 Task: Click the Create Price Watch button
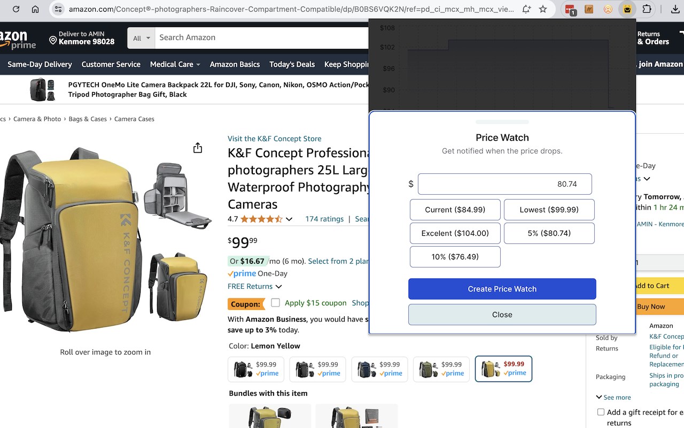click(x=502, y=289)
